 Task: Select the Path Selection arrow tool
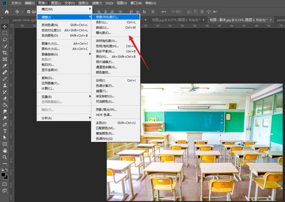pyautogui.click(x=5, y=138)
